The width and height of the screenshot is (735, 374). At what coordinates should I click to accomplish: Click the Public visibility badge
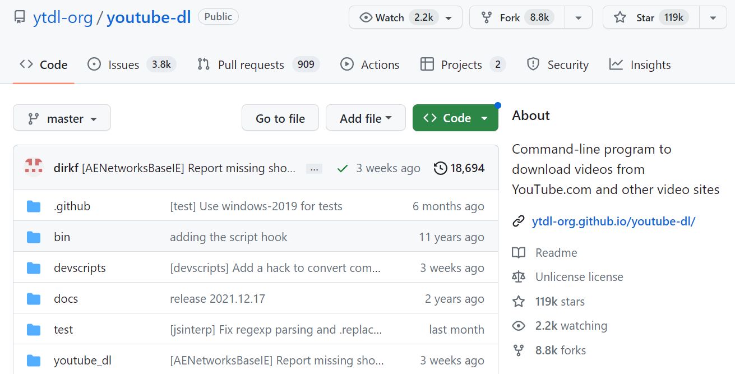pyautogui.click(x=218, y=17)
